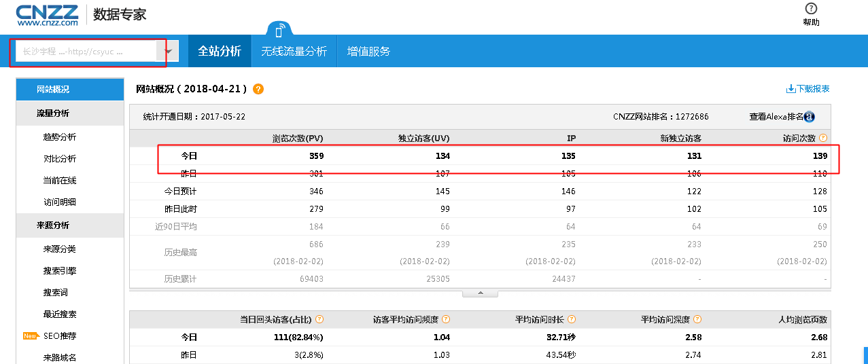The width and height of the screenshot is (868, 364).
Task: Click help icon beside 当日回头访客(占比)
Action: pyautogui.click(x=319, y=319)
